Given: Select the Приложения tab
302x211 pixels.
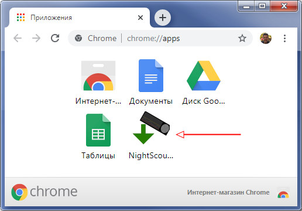Looking at the screenshot, I should point(80,18).
